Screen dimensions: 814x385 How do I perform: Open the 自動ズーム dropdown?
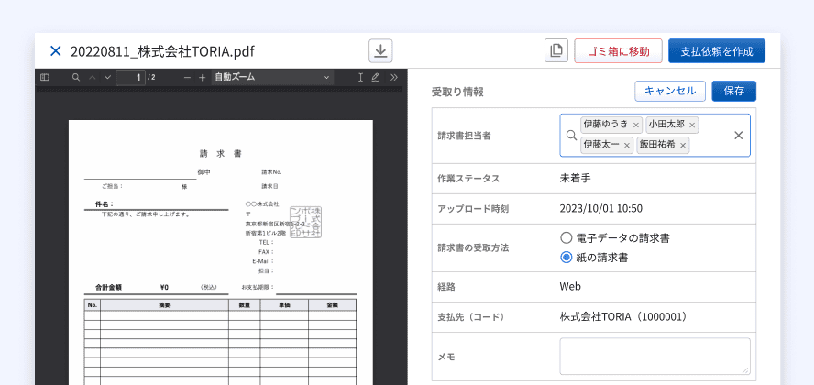click(272, 77)
